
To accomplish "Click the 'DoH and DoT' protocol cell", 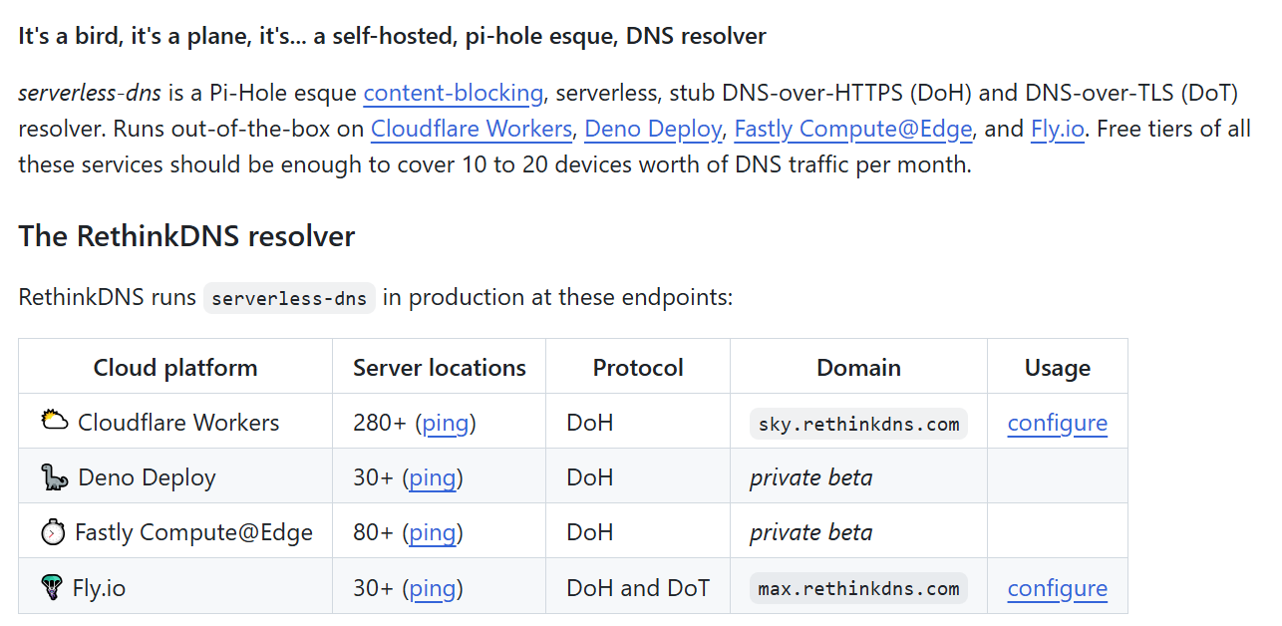I will (x=638, y=588).
